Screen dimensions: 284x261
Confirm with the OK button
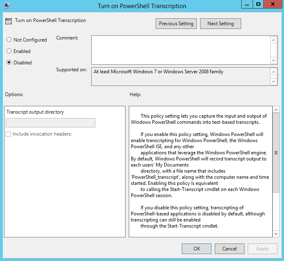pyautogui.click(x=196, y=249)
